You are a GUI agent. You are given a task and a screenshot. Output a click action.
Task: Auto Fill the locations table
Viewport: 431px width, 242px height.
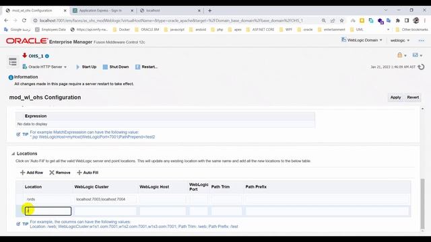click(88, 173)
